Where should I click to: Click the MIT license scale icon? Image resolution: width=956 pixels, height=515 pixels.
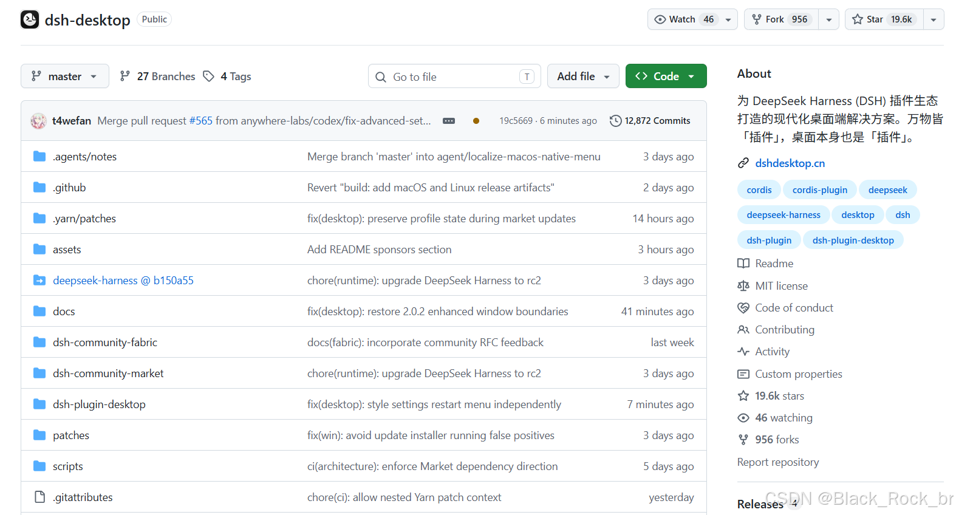743,286
